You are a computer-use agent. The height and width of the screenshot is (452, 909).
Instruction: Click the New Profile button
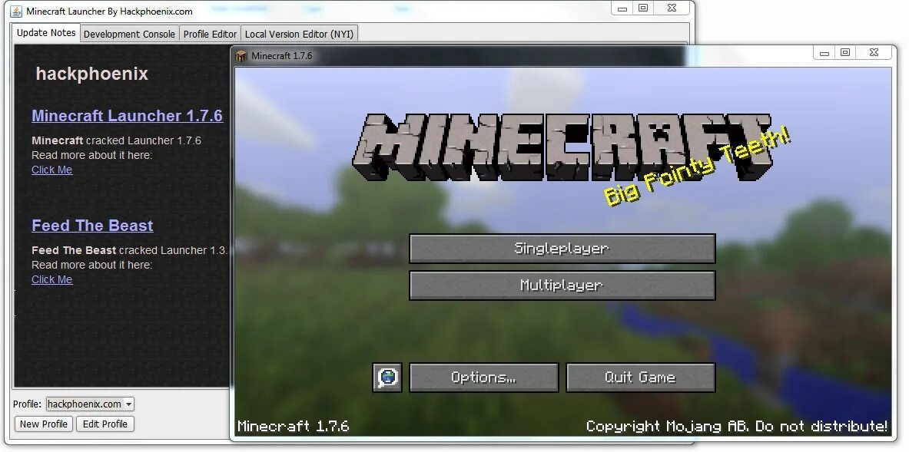click(x=44, y=424)
